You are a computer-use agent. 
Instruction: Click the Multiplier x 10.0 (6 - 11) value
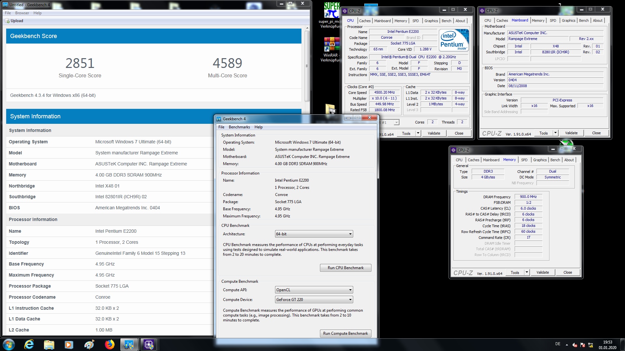click(384, 98)
